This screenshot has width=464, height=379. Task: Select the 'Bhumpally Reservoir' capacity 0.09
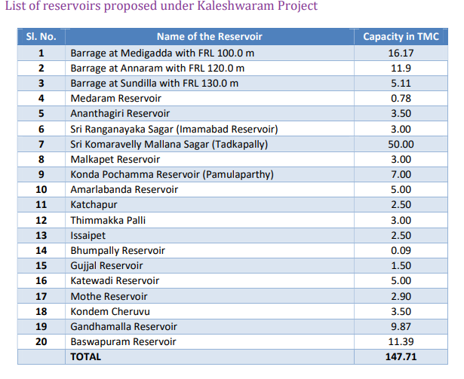(400, 250)
